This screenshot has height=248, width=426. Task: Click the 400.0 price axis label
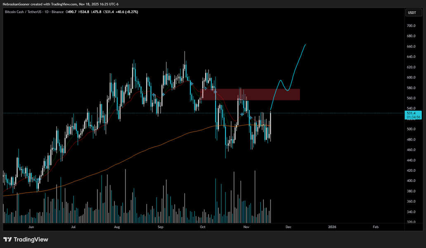pos(411,181)
